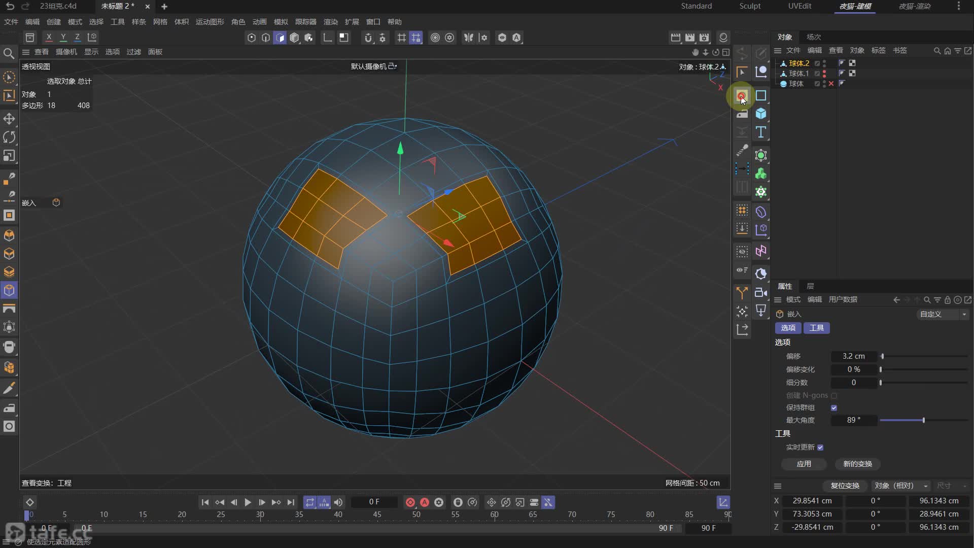Open the 对象 (相对) dropdown
The image size is (974, 548).
(900, 486)
